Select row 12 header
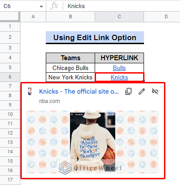 click(x=10, y=133)
